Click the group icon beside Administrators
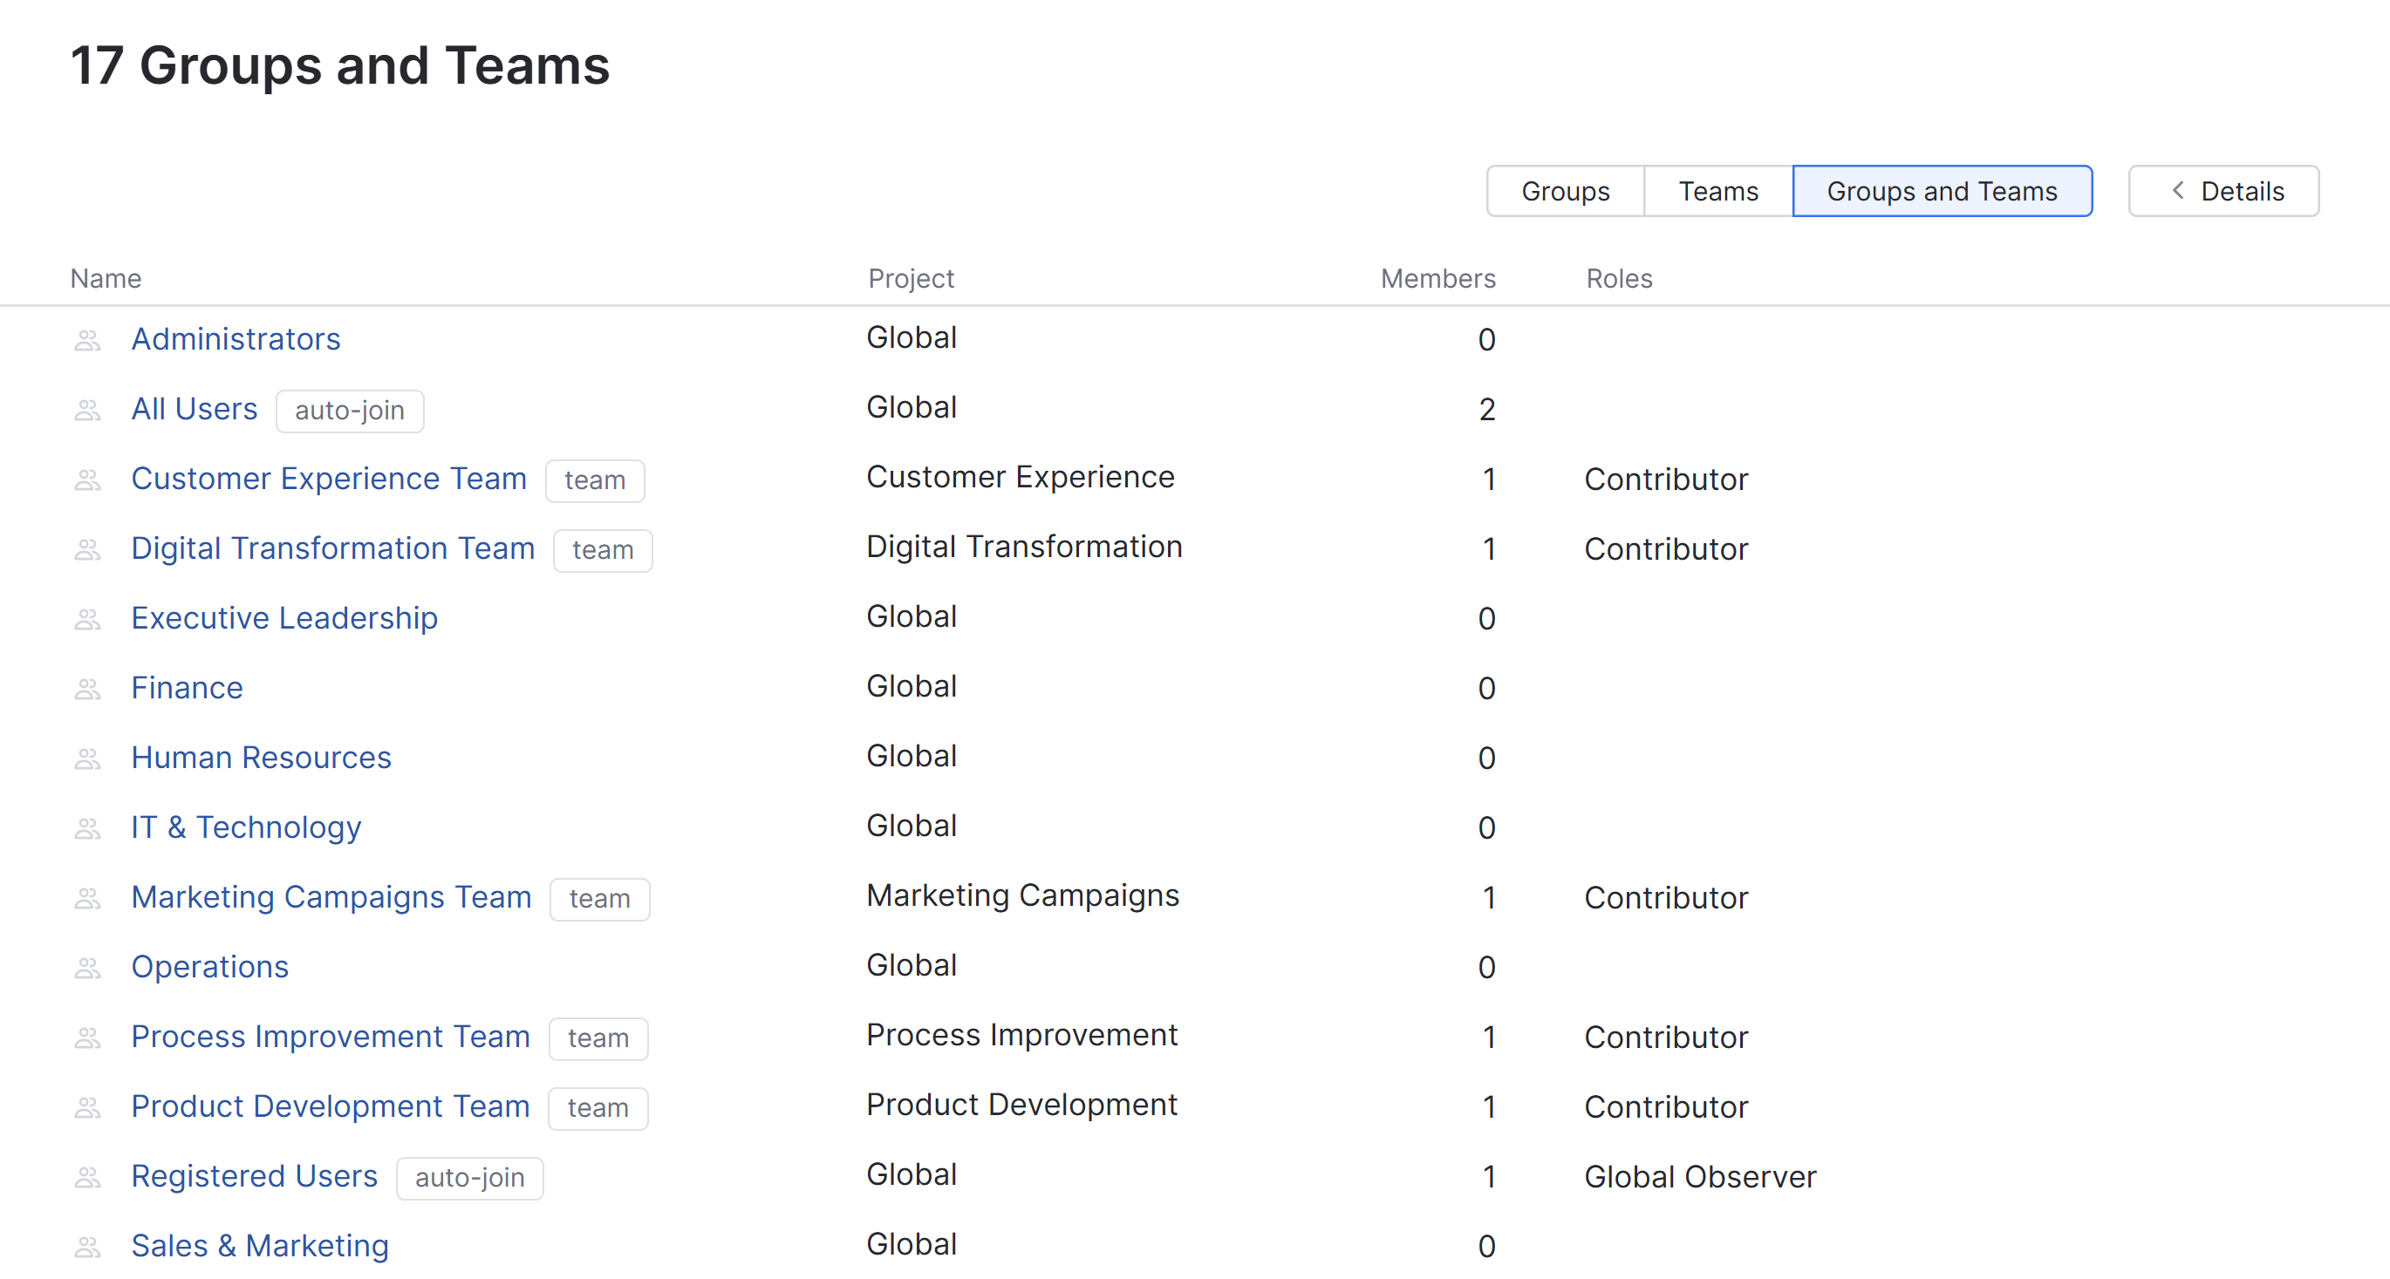The width and height of the screenshot is (2390, 1279). click(87, 340)
